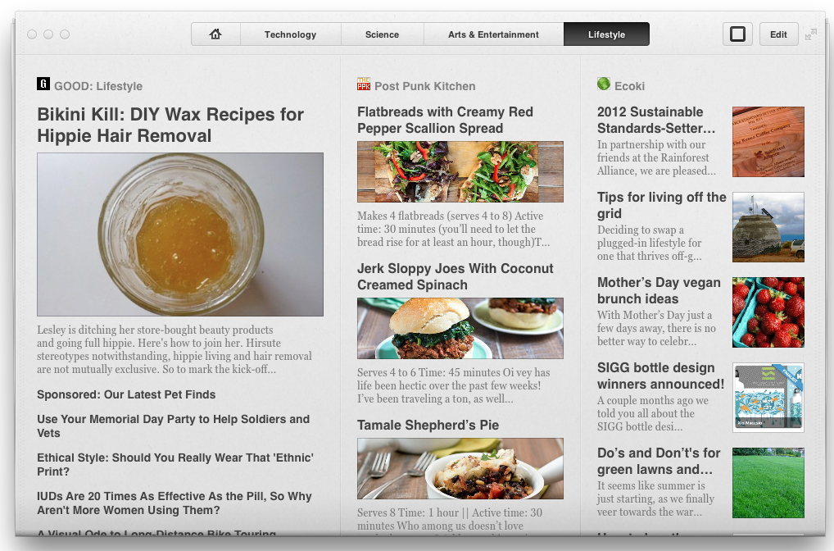The height and width of the screenshot is (551, 834).
Task: Open the strawberries thumbnail for Mother's Day brunch
Action: click(768, 312)
